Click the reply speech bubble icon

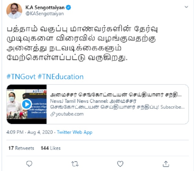point(29,164)
